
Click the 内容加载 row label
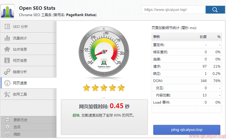pyautogui.click(x=163, y=95)
